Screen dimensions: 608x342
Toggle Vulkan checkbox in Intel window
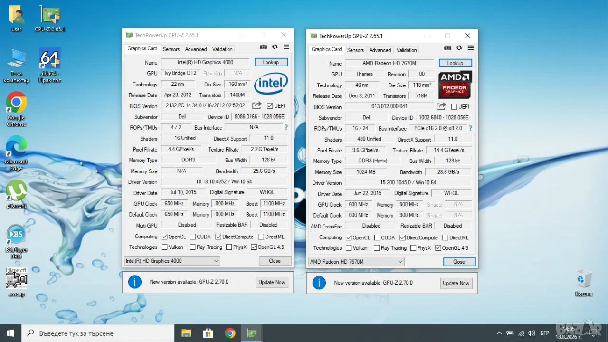tap(164, 247)
